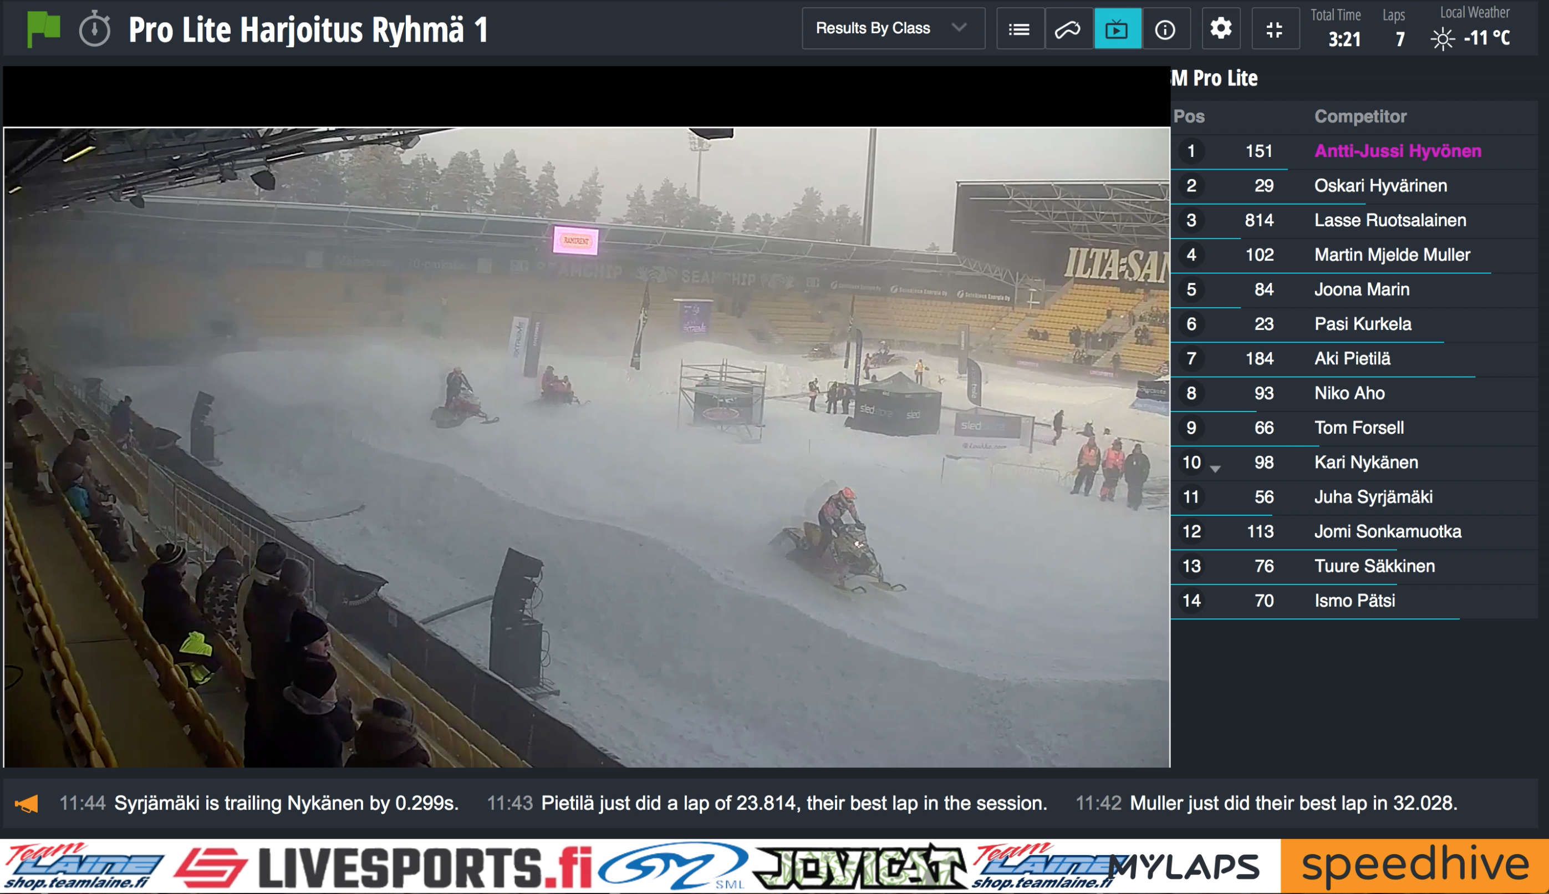This screenshot has height=894, width=1549.
Task: Exit fullscreen mode
Action: [x=1275, y=29]
